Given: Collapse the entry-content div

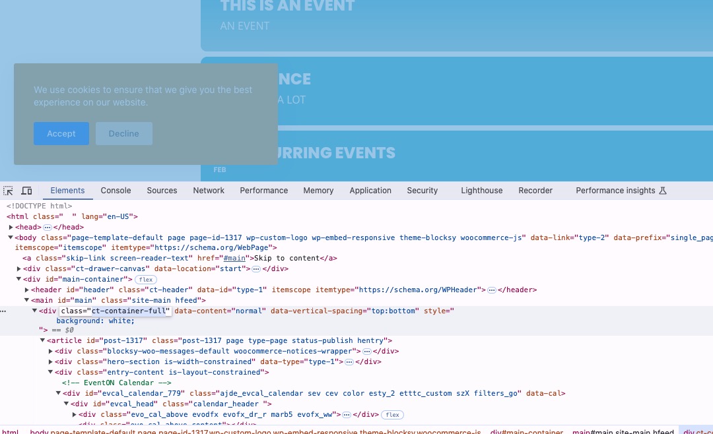Looking at the screenshot, I should 50,372.
